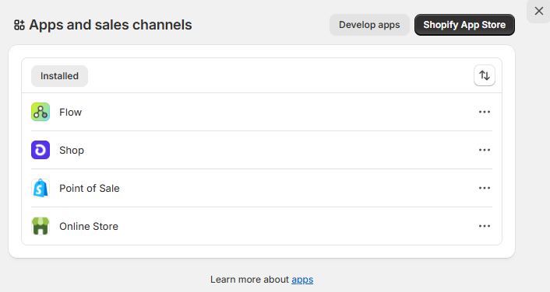The height and width of the screenshot is (292, 550).
Task: Click the Develop apps button
Action: click(x=369, y=25)
